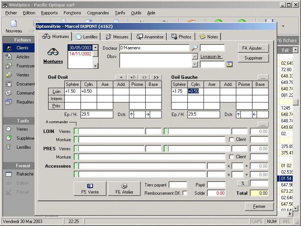The width and height of the screenshot is (301, 226).
Task: Open the Livraison date calendar picker
Action: click(230, 64)
